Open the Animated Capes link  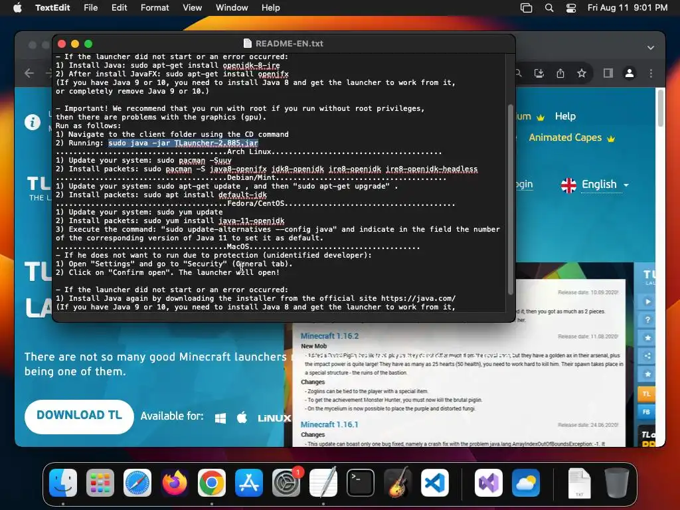point(565,137)
